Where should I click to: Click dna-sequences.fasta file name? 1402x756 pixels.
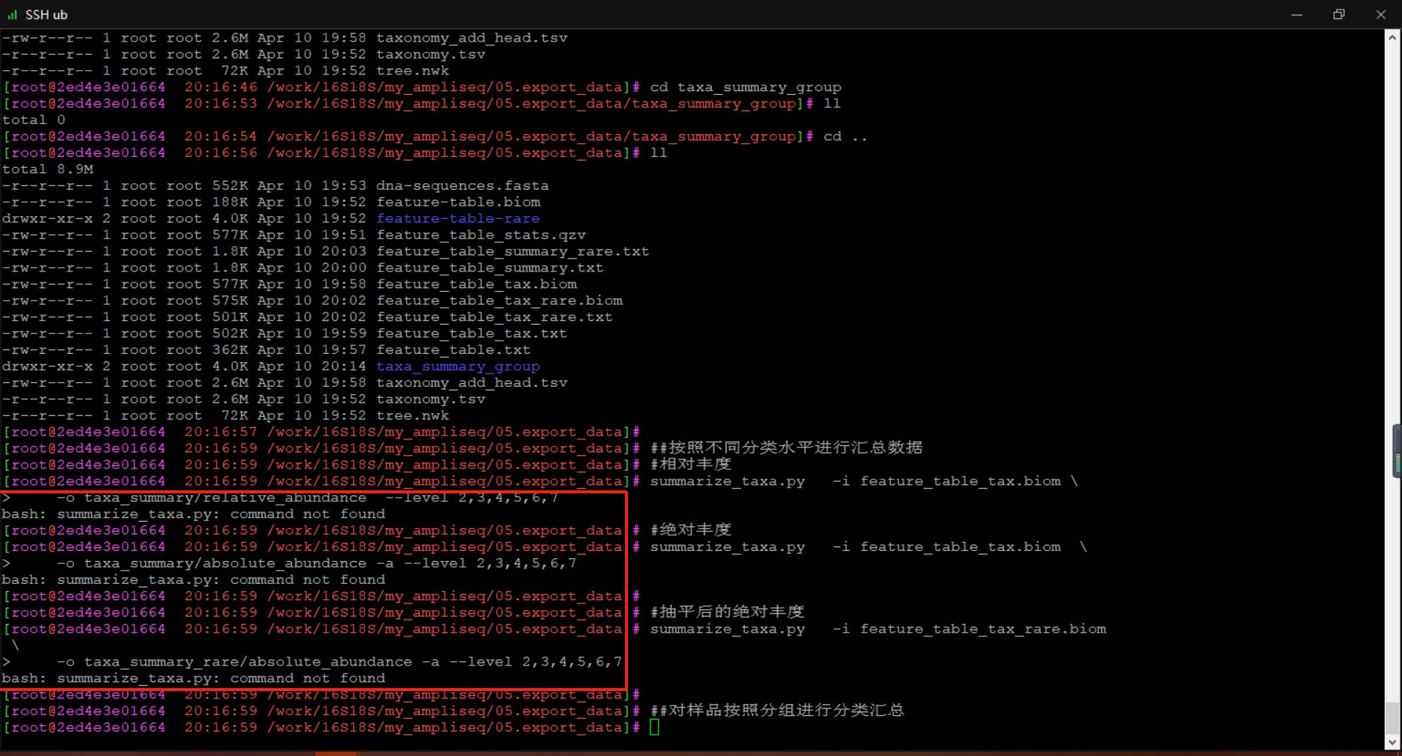point(462,186)
